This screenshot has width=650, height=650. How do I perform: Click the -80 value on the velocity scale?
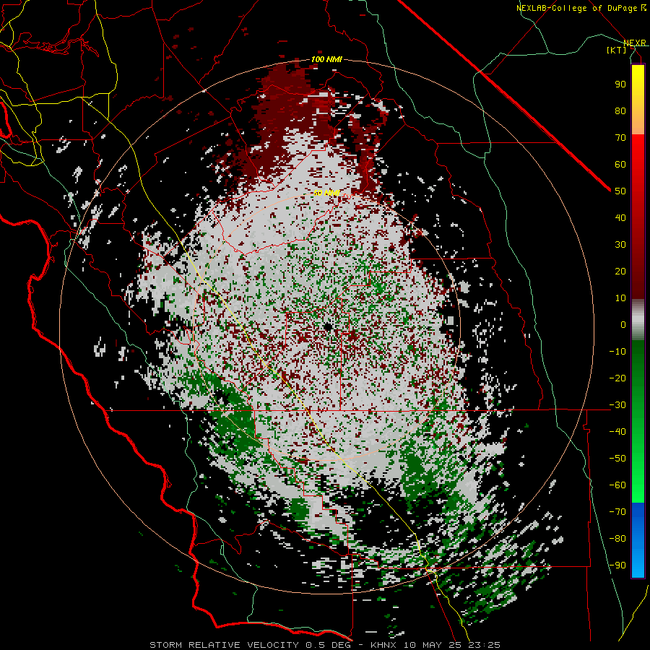coord(617,539)
